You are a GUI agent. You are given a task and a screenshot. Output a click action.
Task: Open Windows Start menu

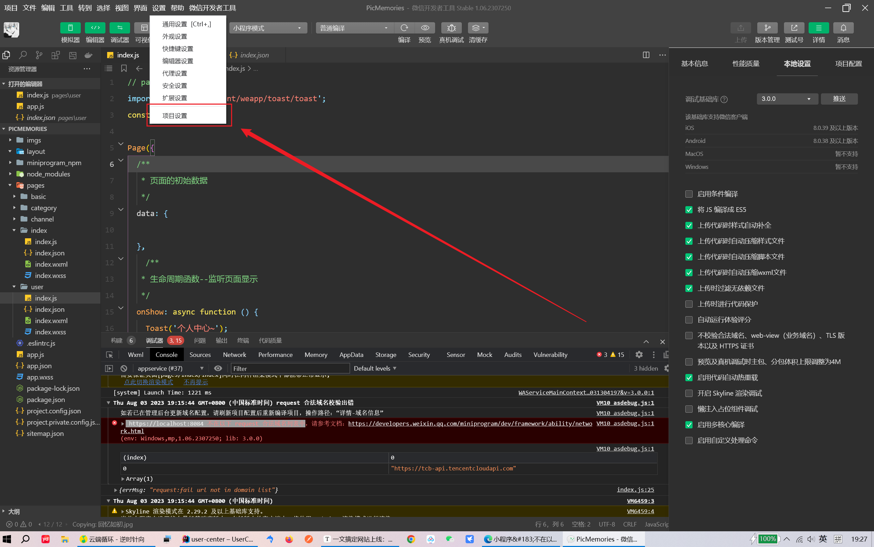7,539
